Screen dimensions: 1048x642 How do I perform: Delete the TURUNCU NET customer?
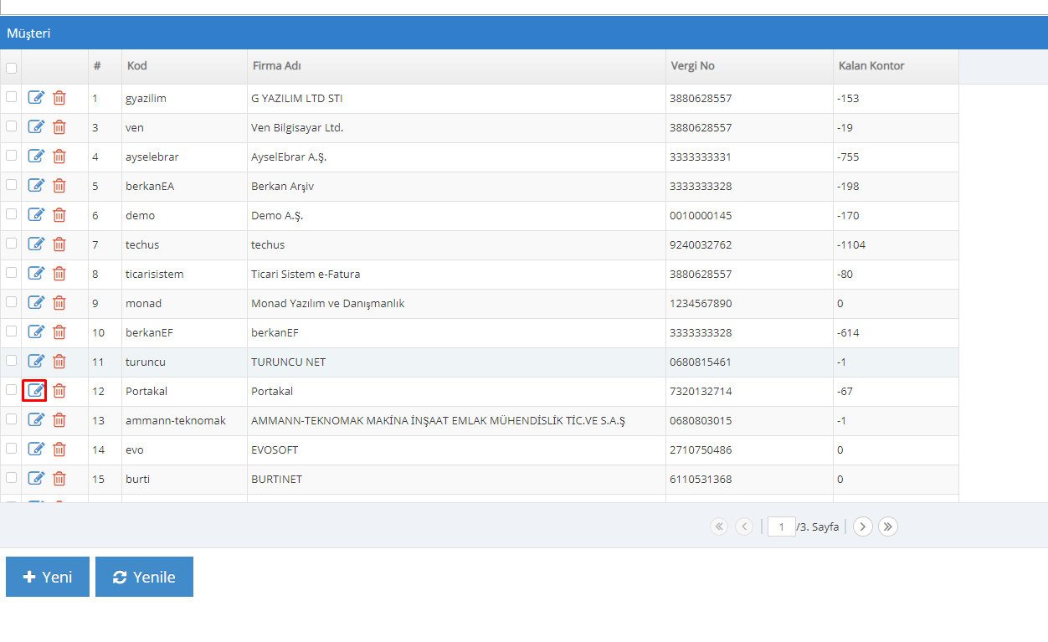click(59, 362)
